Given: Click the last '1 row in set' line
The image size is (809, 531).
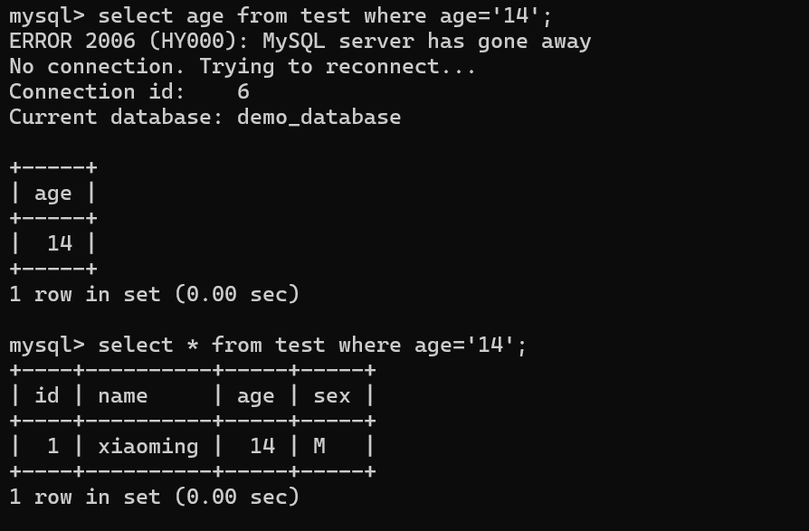Looking at the screenshot, I should point(154,497).
